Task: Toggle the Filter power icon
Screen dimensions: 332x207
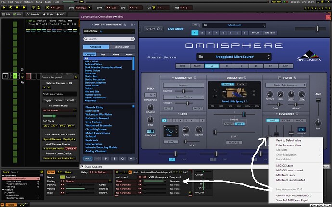Action: tap(280, 78)
